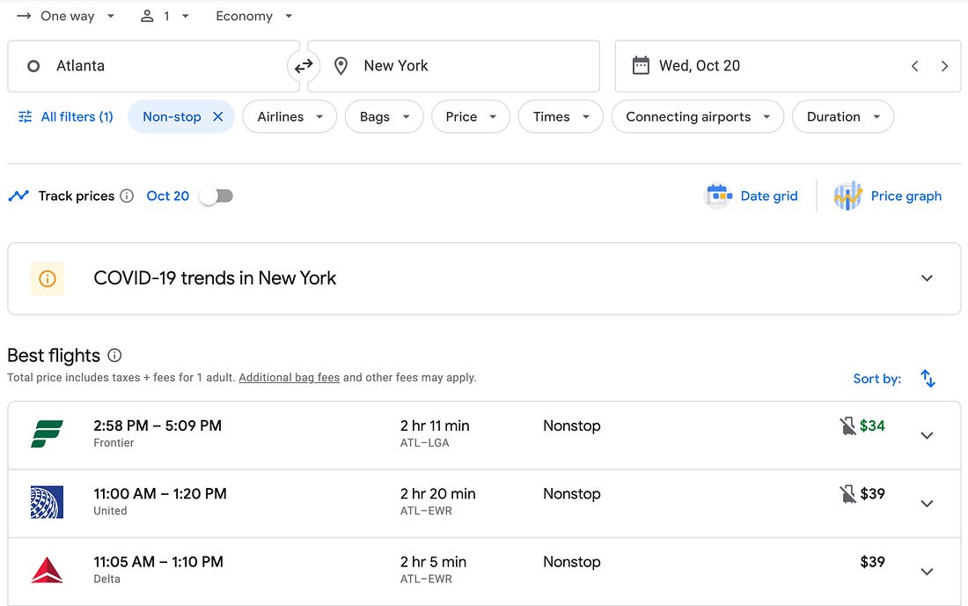This screenshot has height=606, width=968.
Task: Remove the Non-stop filter
Action: tap(218, 116)
